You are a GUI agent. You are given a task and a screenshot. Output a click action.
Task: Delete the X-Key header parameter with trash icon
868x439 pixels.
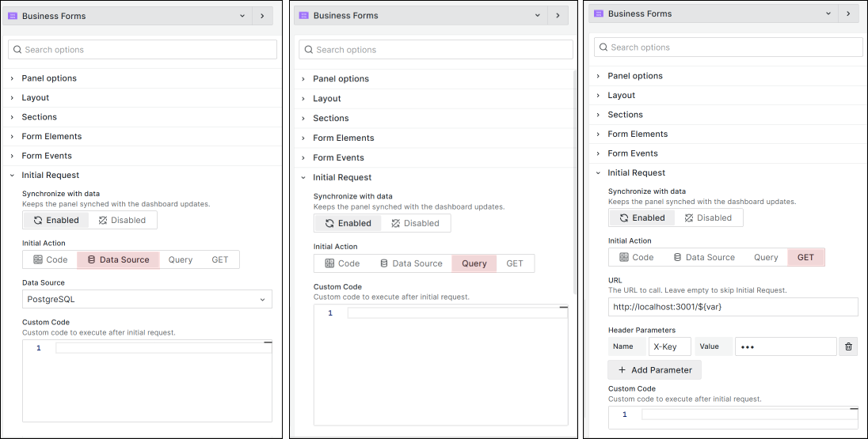(848, 346)
